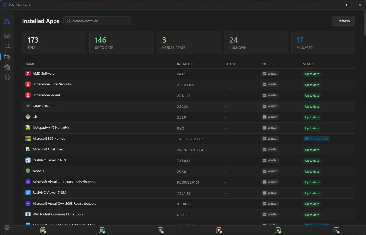Viewport: 366px width, 235px height.
Task: Click the 'Installed Apps' page heading
Action: click(41, 21)
